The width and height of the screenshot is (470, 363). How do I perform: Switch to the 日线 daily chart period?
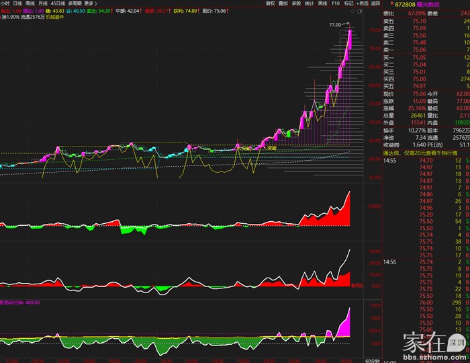click(x=17, y=3)
